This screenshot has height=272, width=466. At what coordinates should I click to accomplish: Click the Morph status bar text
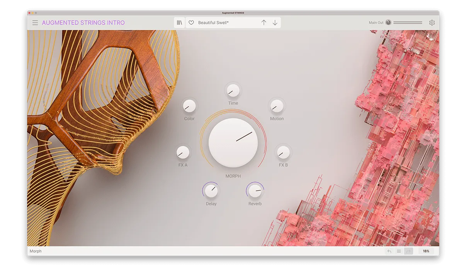[x=36, y=251]
